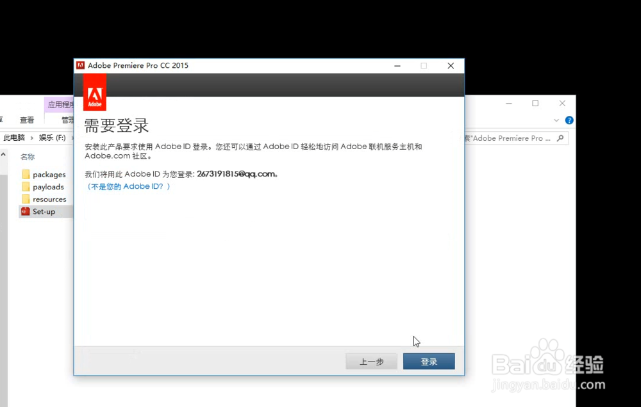Open the 查看 tab in File Explorer ribbon

pos(27,120)
